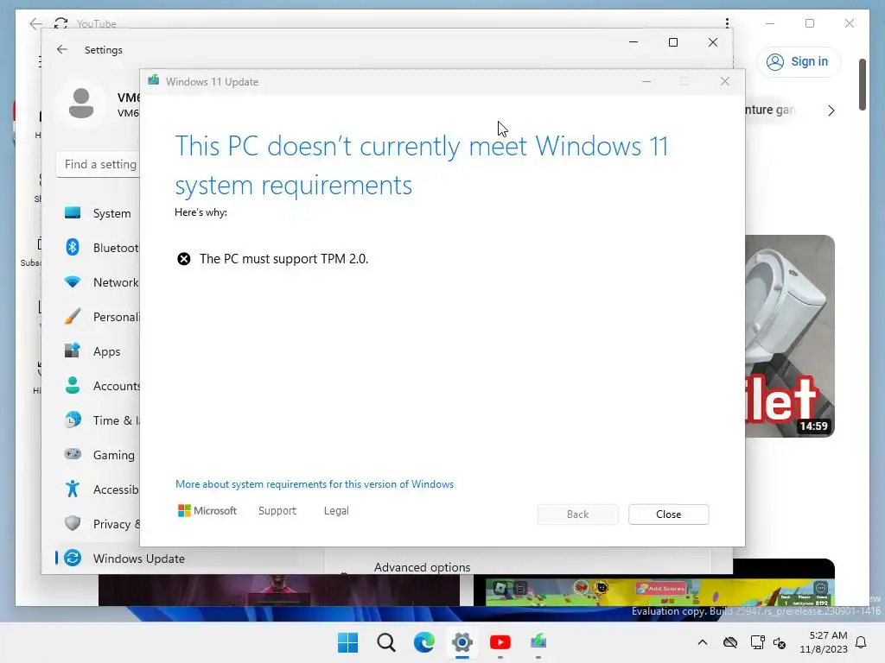885x663 pixels.
Task: Click the Time & language clock icon
Action: click(73, 420)
